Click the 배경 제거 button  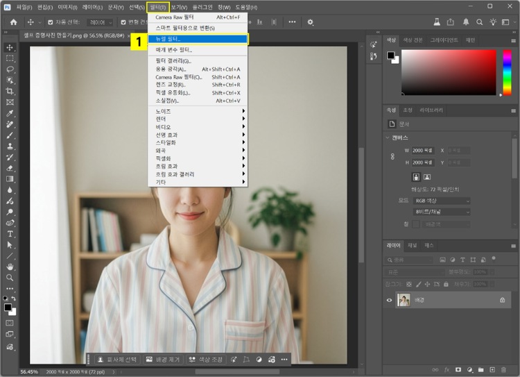(x=163, y=360)
